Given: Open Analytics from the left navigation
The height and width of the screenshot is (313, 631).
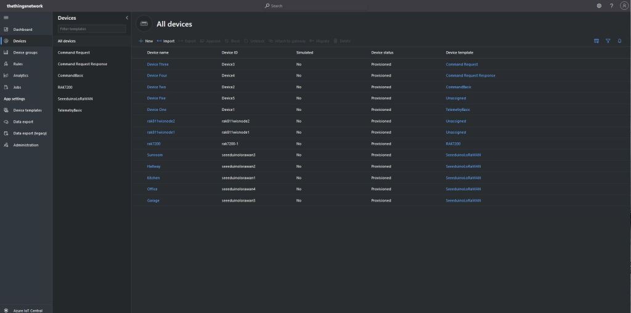Looking at the screenshot, I should (20, 75).
